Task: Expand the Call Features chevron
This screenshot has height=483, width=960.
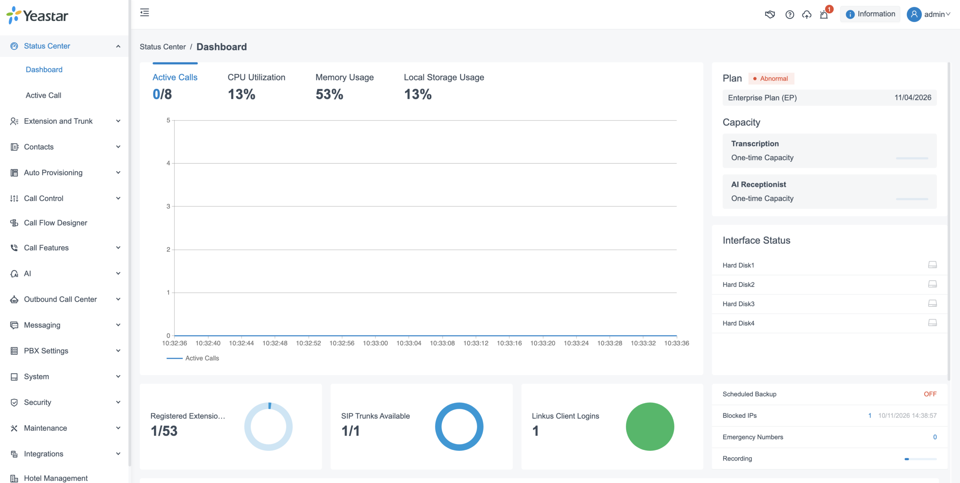Action: (118, 248)
